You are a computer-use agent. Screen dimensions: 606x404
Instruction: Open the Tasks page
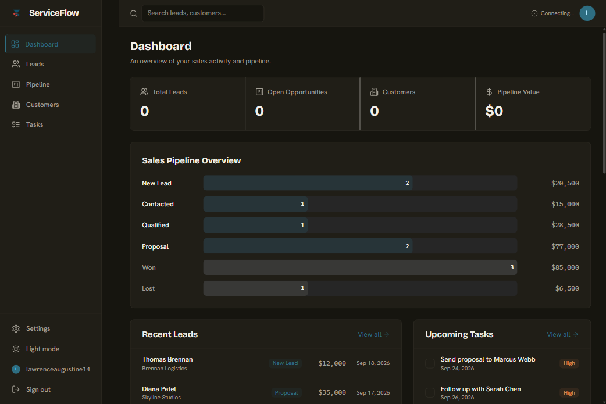click(51, 124)
